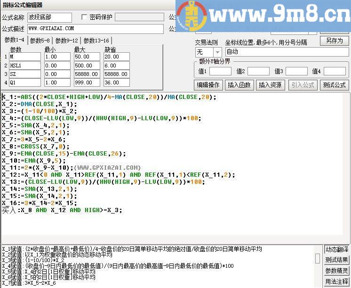Click the 另存为 button
This screenshot has height=288, width=351.
(x=335, y=41)
